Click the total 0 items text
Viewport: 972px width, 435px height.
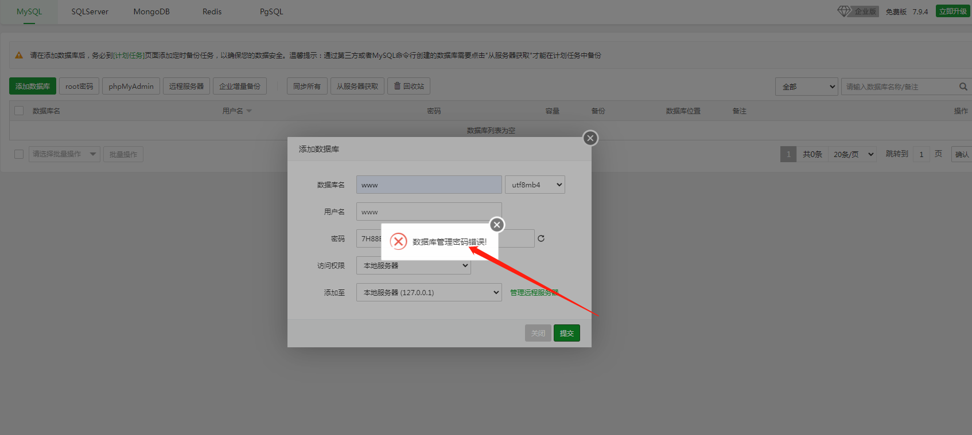(812, 154)
